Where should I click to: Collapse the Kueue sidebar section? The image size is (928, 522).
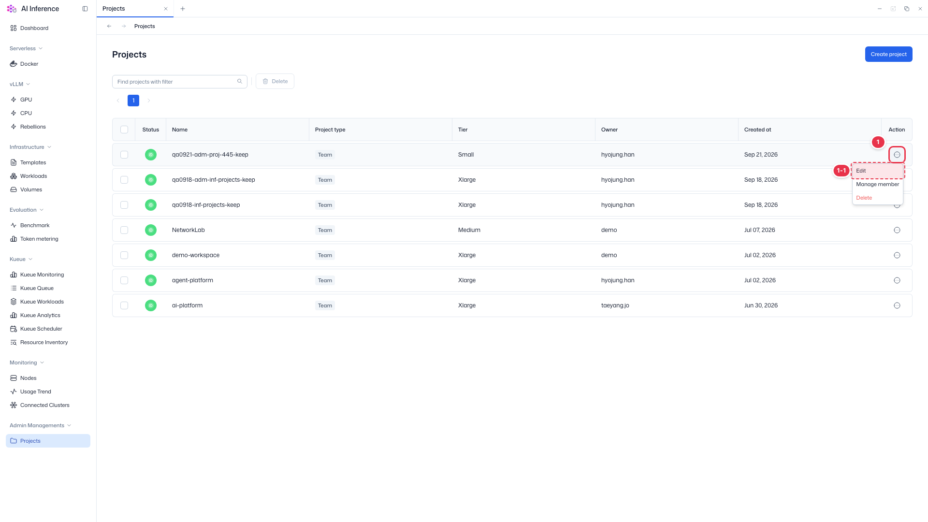[x=21, y=259]
